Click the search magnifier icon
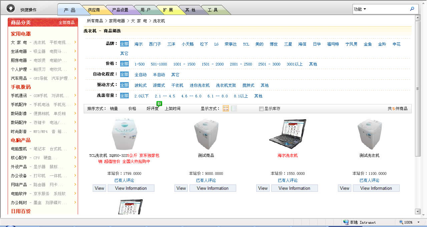Screen dimensions: 427x227 tap(412, 9)
